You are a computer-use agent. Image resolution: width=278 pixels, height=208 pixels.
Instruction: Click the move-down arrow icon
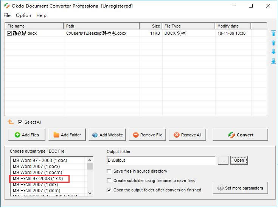(x=273, y=52)
